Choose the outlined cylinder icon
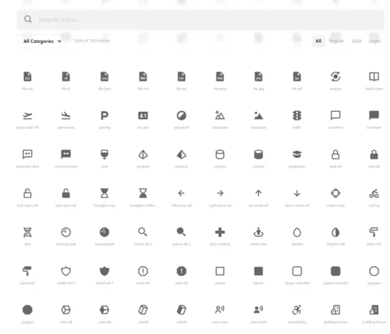Screen dimensions: 390x334 click(220, 155)
